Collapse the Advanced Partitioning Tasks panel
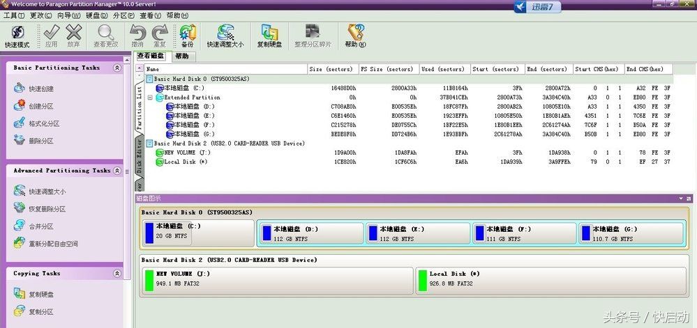This screenshot has width=697, height=328. [117, 171]
